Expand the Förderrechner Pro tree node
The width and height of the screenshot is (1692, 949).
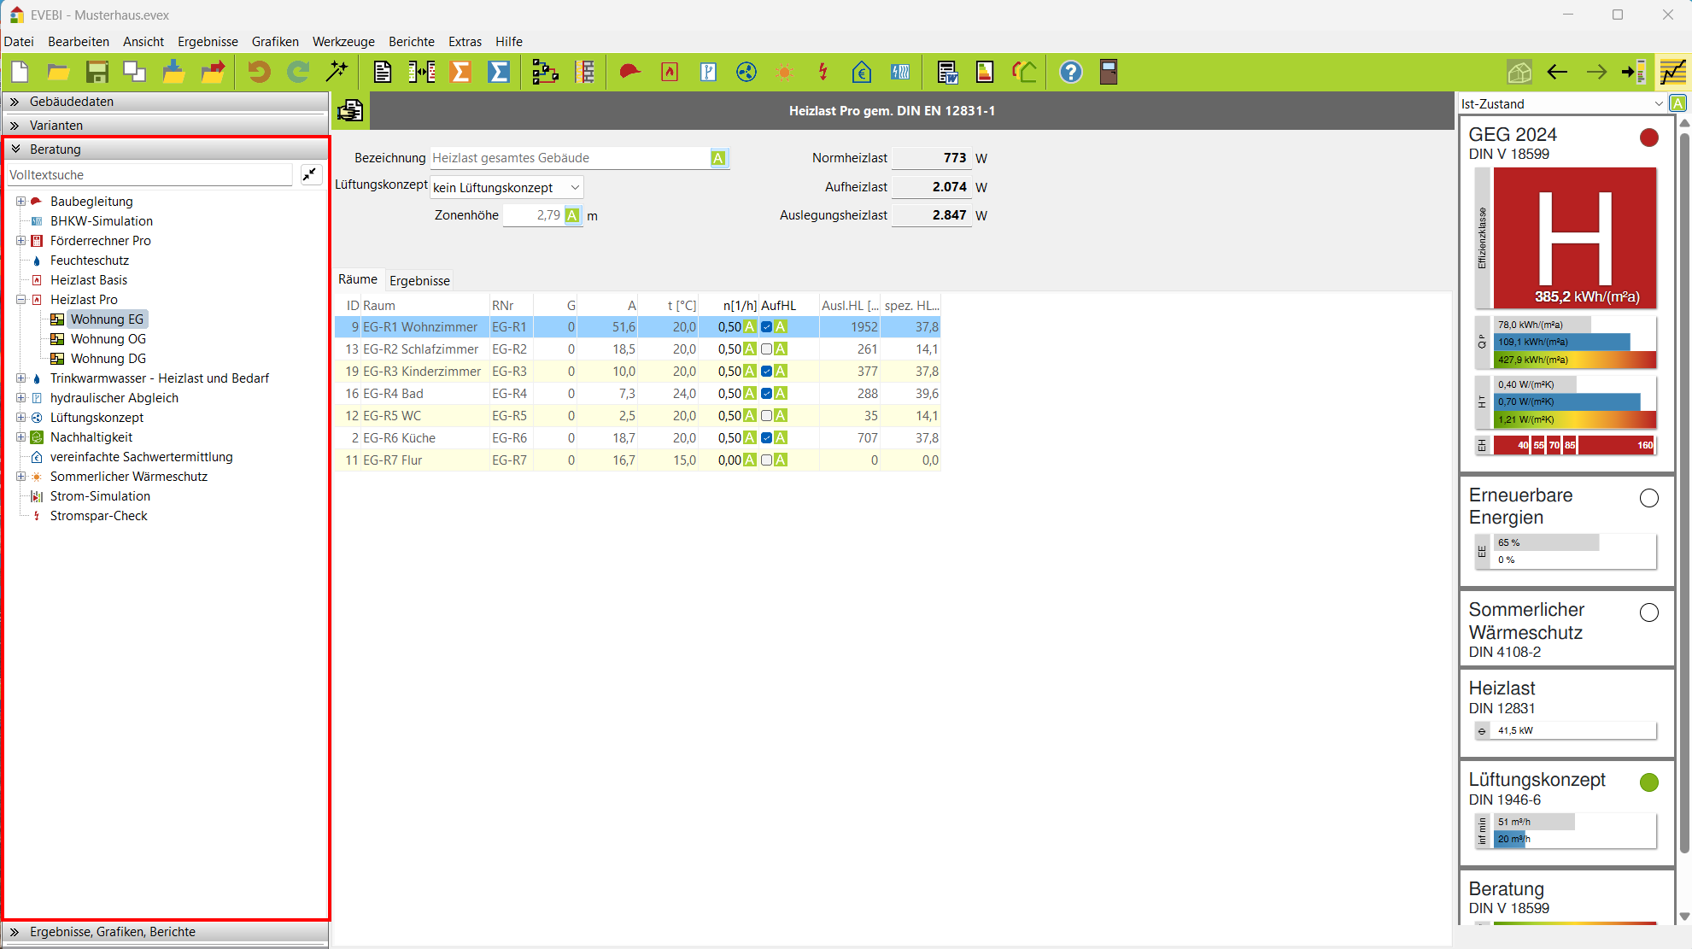tap(21, 241)
